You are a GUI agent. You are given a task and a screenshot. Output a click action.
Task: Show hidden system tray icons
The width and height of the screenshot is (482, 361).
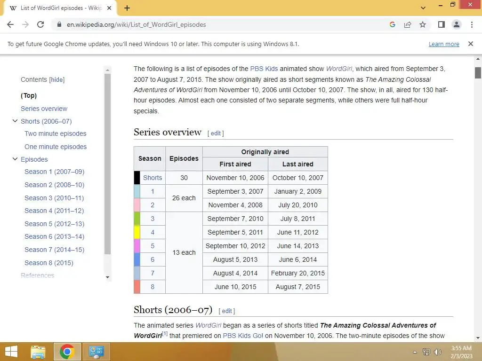pyautogui.click(x=415, y=352)
